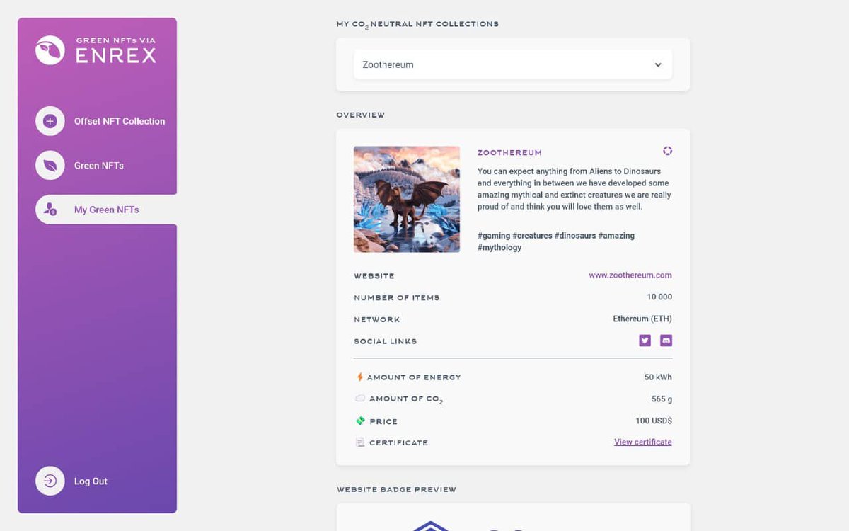Click the MY CO2 NEUTRAL NFT COLLECTIONS heading

(x=417, y=25)
